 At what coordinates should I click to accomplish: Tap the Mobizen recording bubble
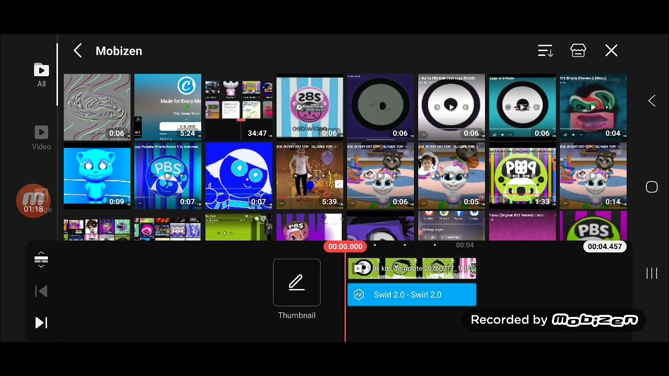click(33, 201)
